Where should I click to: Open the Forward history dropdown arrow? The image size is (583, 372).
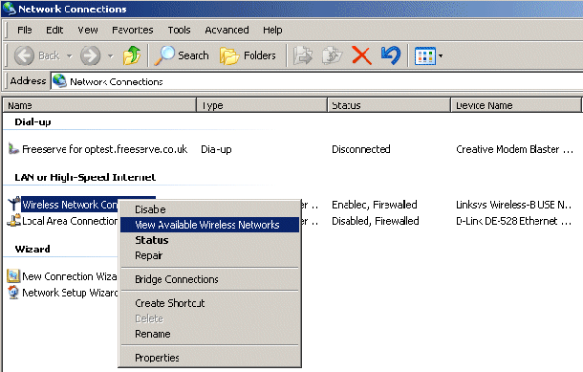click(x=111, y=56)
